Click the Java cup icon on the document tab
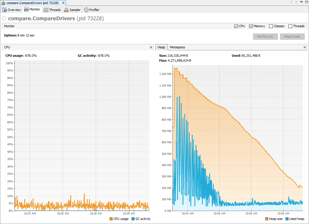The width and height of the screenshot is (309, 224). [4, 3]
